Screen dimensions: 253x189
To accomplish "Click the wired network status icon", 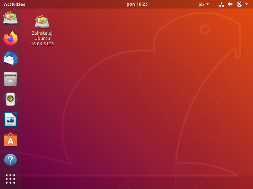I will click(221, 4).
